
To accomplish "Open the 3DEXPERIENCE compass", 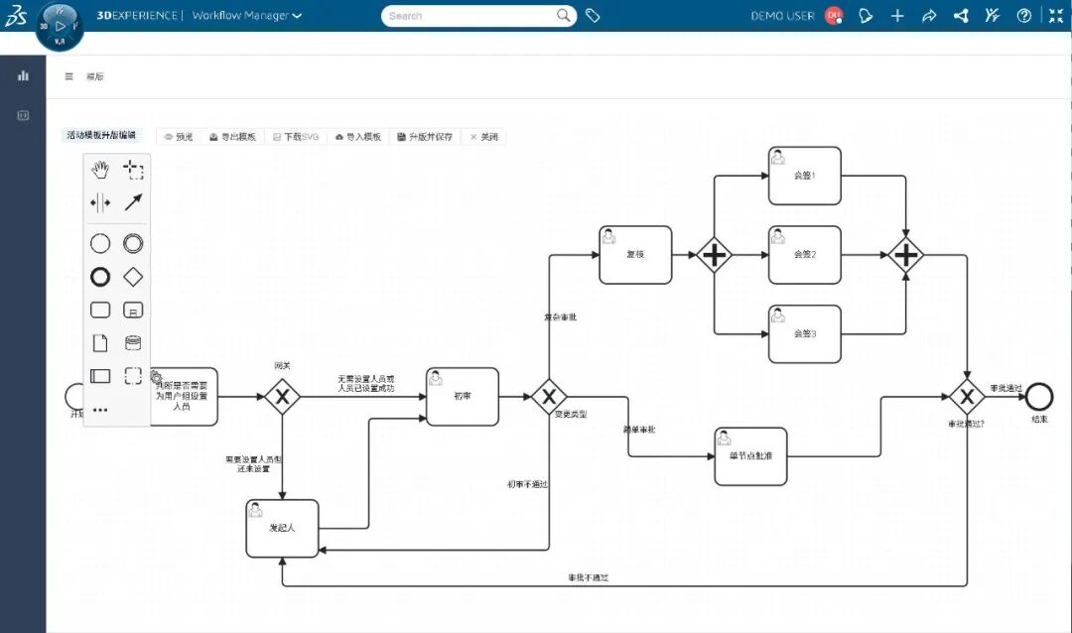I will [60, 26].
